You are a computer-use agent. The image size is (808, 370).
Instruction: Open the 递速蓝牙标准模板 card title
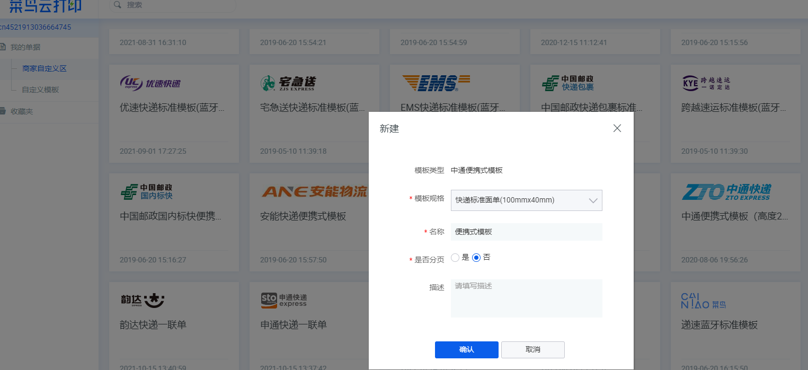pos(720,324)
